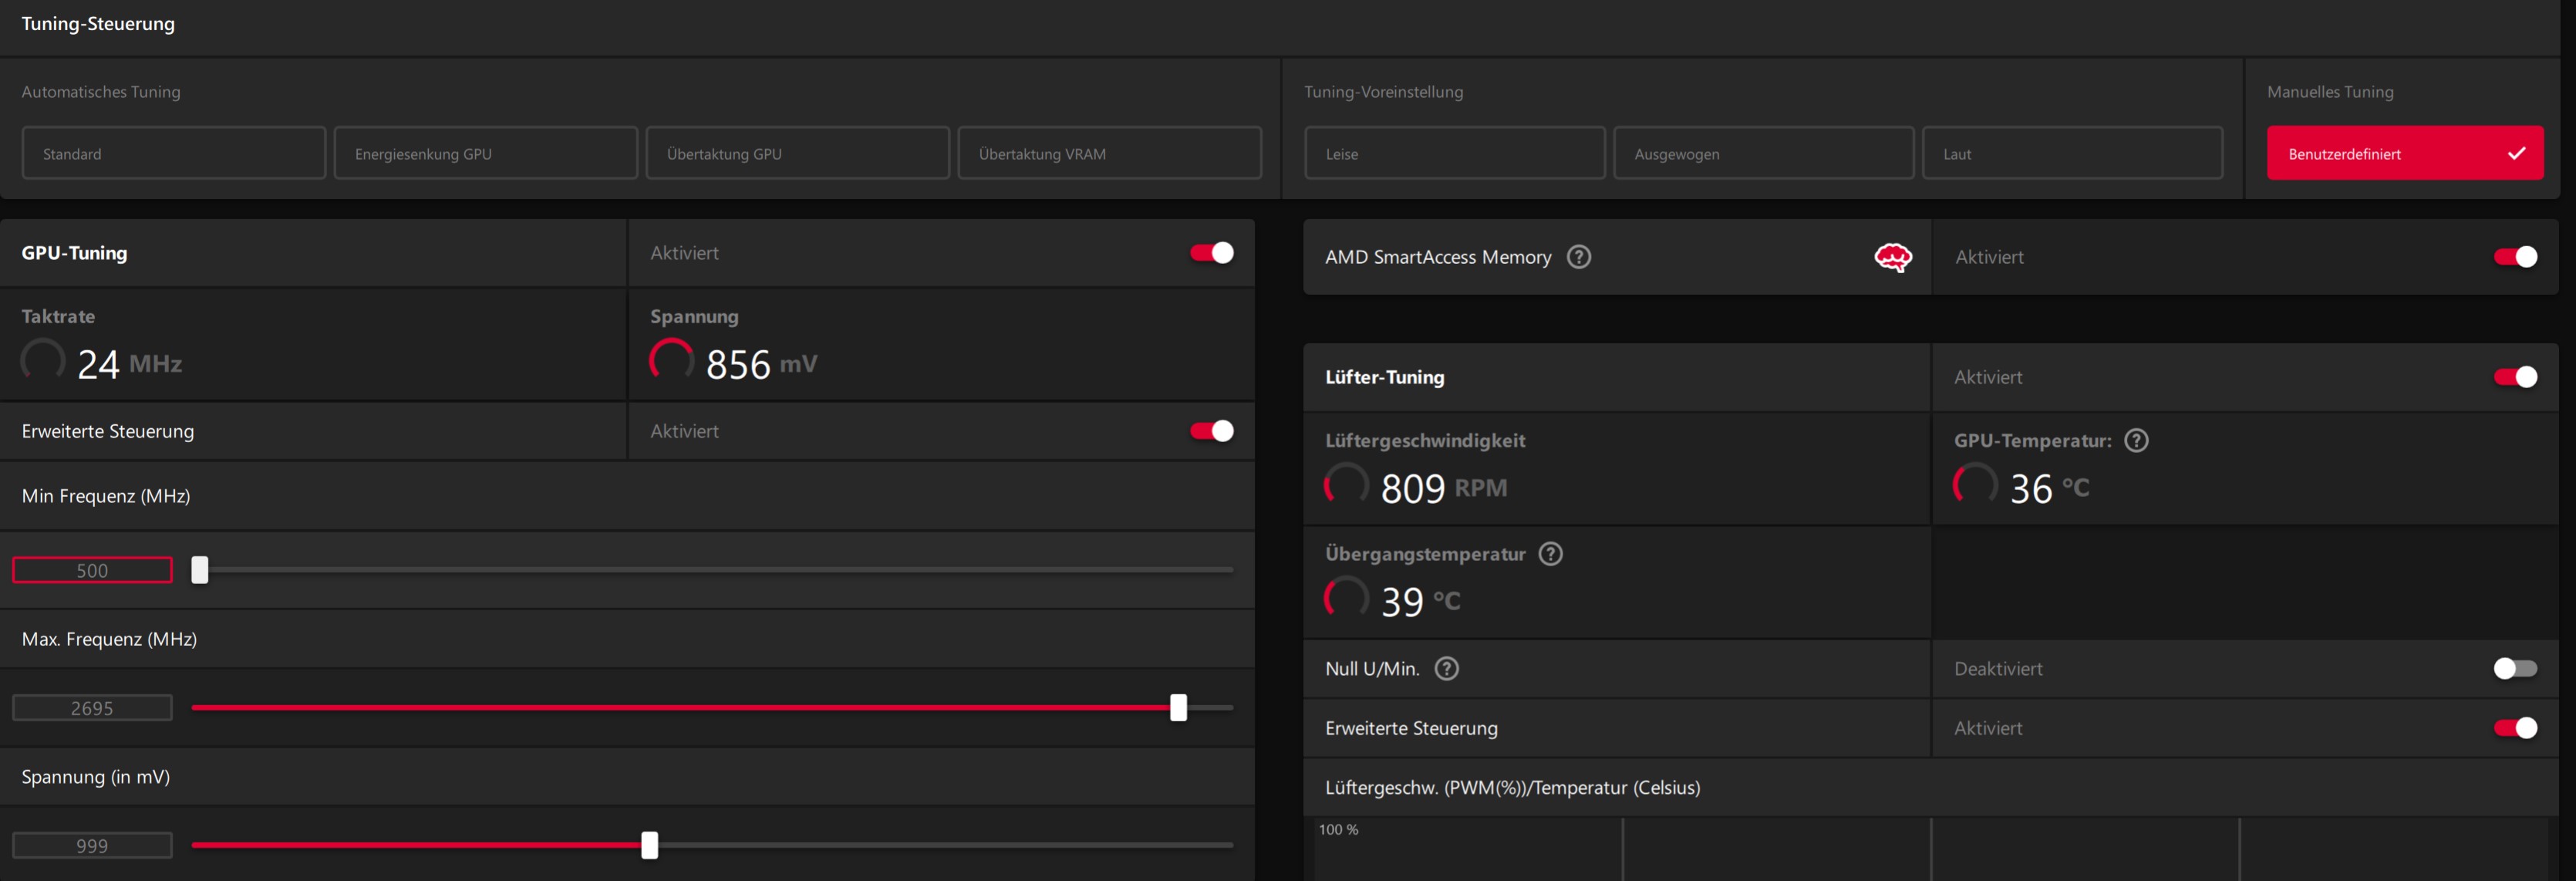Toggle GPU-Tuning switch off

(x=1211, y=253)
